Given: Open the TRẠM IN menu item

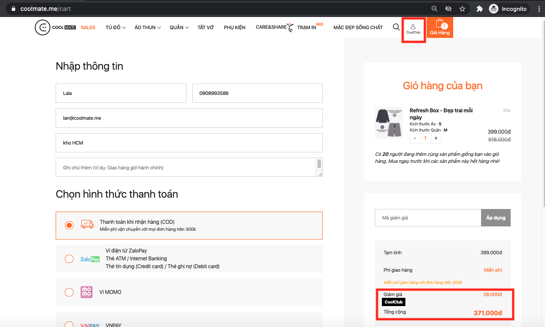Looking at the screenshot, I should coord(307,27).
